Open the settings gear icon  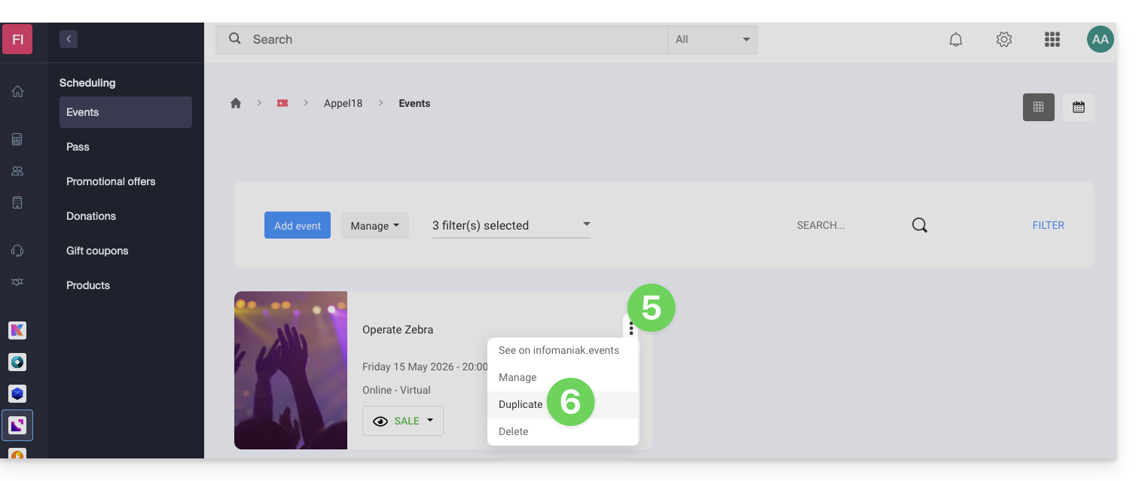point(1003,40)
